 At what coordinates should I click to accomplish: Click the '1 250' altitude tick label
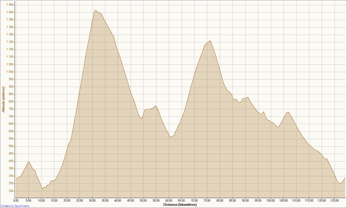(10, 35)
